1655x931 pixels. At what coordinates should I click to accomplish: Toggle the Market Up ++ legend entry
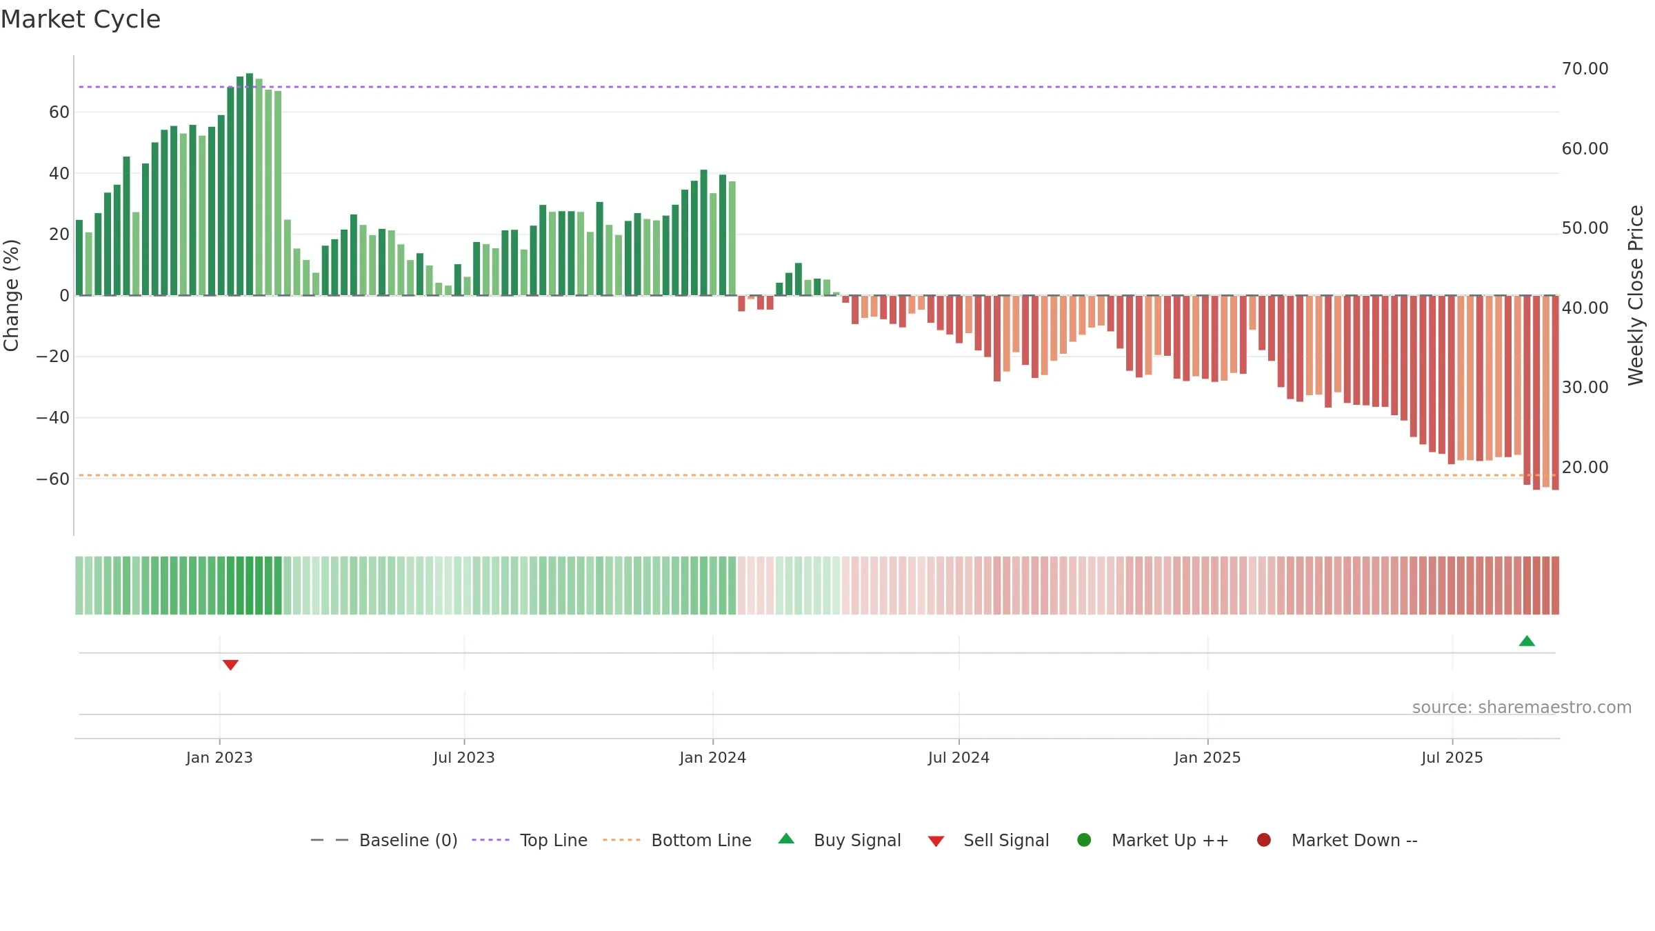(1152, 840)
